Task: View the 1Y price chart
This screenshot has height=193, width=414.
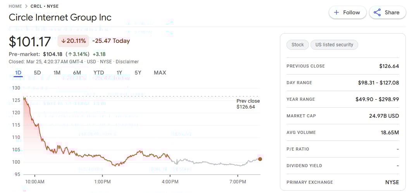Action: tap(119, 73)
